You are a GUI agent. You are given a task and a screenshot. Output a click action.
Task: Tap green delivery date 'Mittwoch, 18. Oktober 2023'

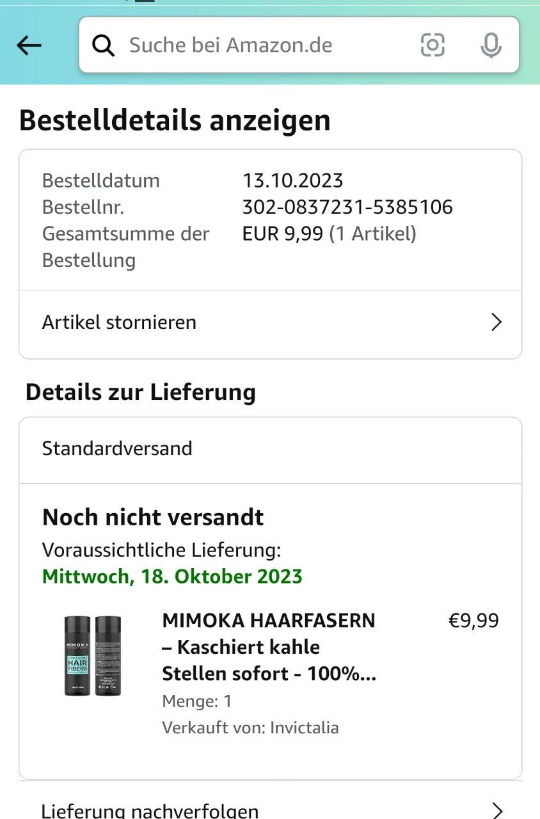point(172,576)
